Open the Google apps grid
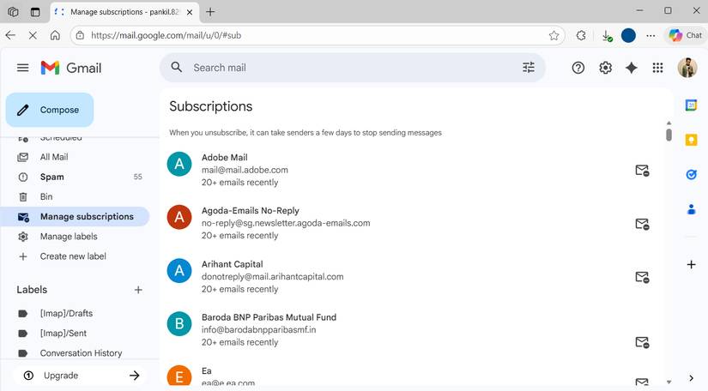This screenshot has width=708, height=391. [x=657, y=68]
